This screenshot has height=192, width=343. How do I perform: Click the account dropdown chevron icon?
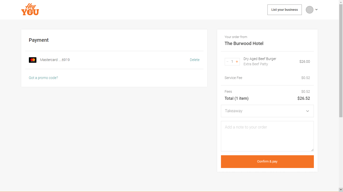click(316, 9)
